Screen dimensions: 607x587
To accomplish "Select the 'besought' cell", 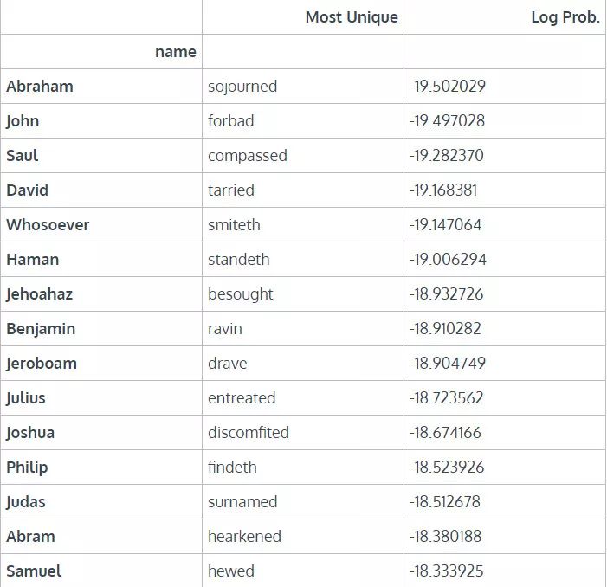I will tap(241, 294).
